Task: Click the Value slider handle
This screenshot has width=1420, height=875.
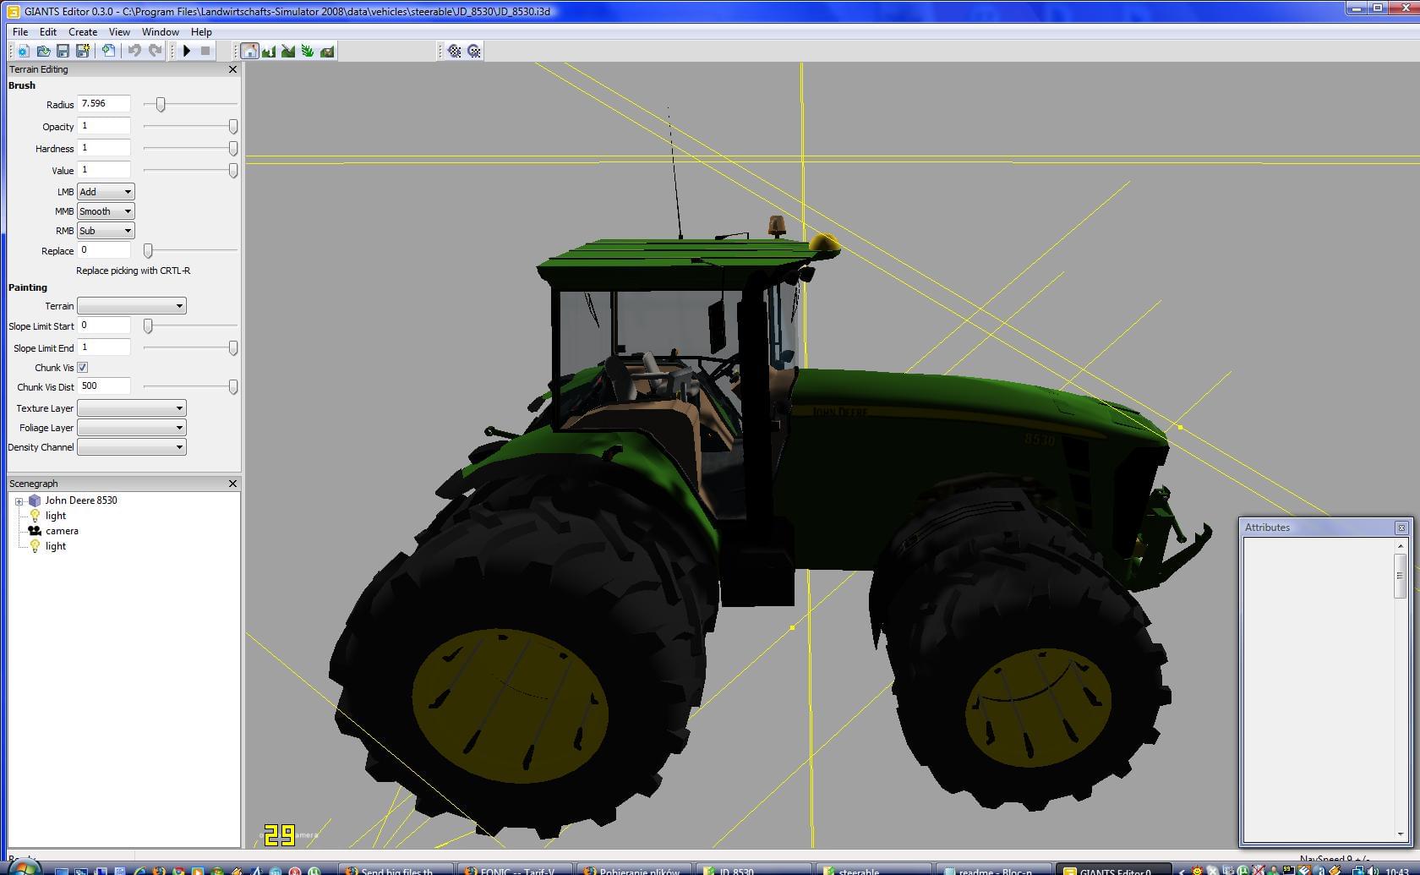Action: (x=233, y=171)
